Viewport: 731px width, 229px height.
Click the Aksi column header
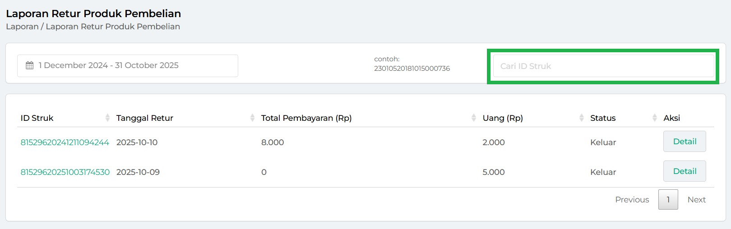[x=671, y=118]
